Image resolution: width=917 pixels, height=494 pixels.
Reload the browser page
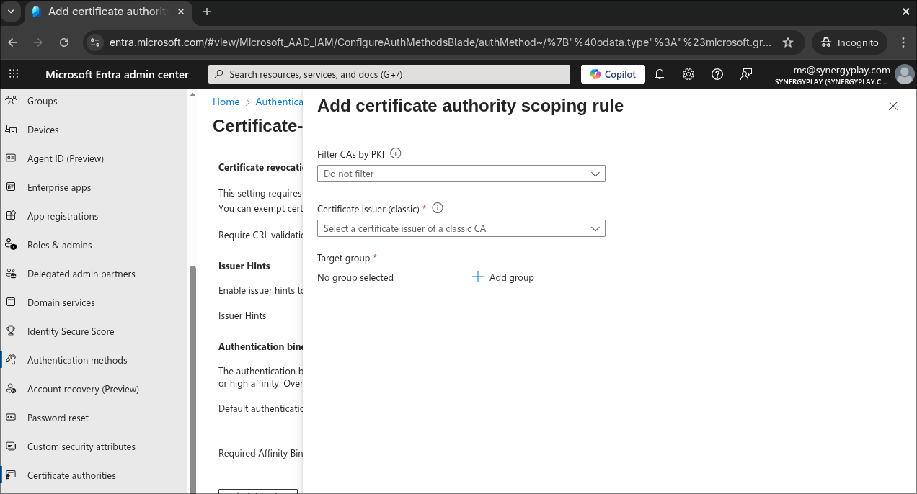(64, 42)
